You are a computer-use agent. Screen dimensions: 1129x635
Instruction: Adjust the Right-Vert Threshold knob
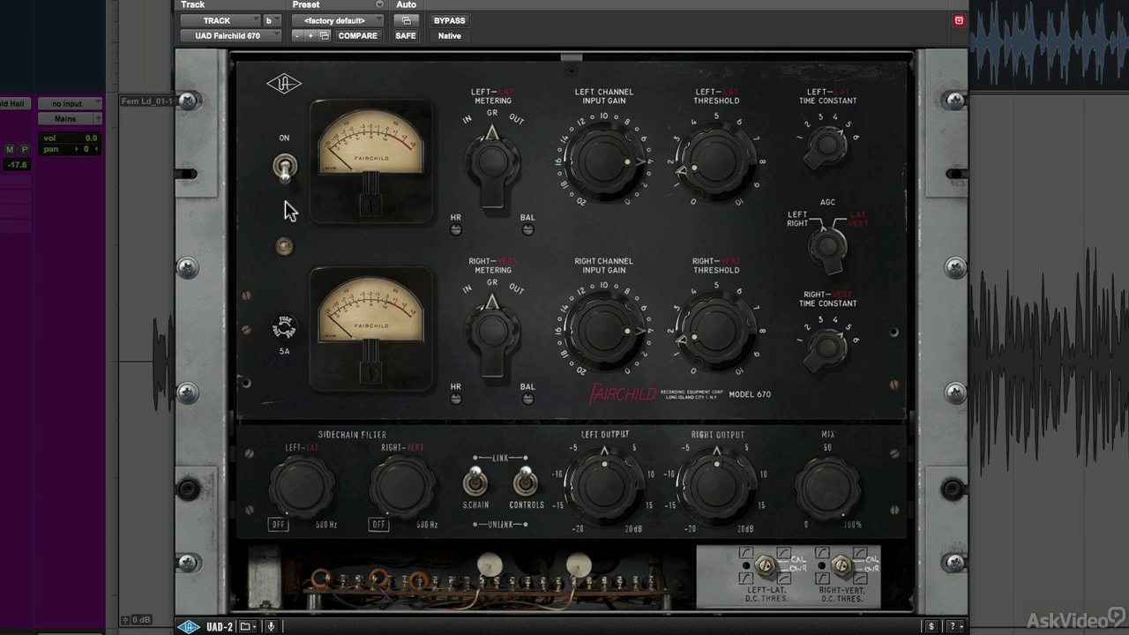(716, 331)
